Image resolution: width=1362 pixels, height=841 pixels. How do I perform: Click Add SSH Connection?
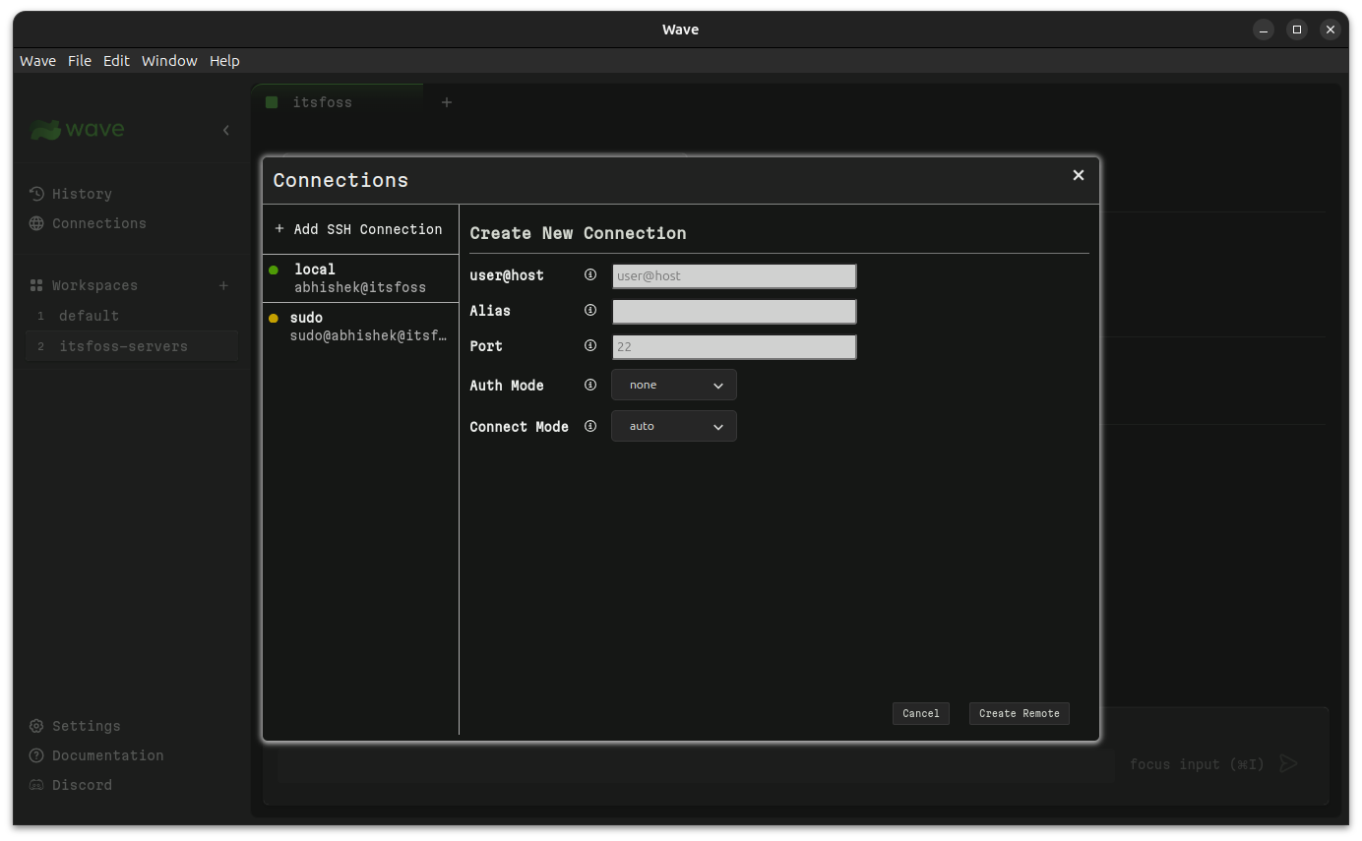pos(359,228)
